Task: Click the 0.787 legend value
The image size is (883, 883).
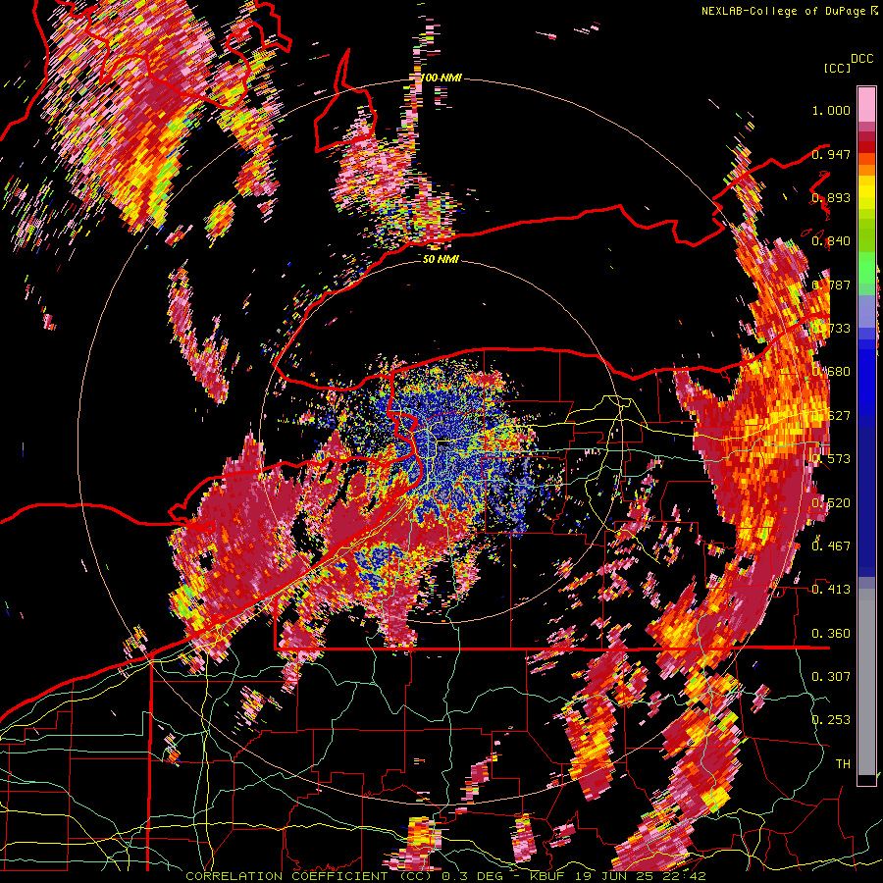Action: (831, 285)
